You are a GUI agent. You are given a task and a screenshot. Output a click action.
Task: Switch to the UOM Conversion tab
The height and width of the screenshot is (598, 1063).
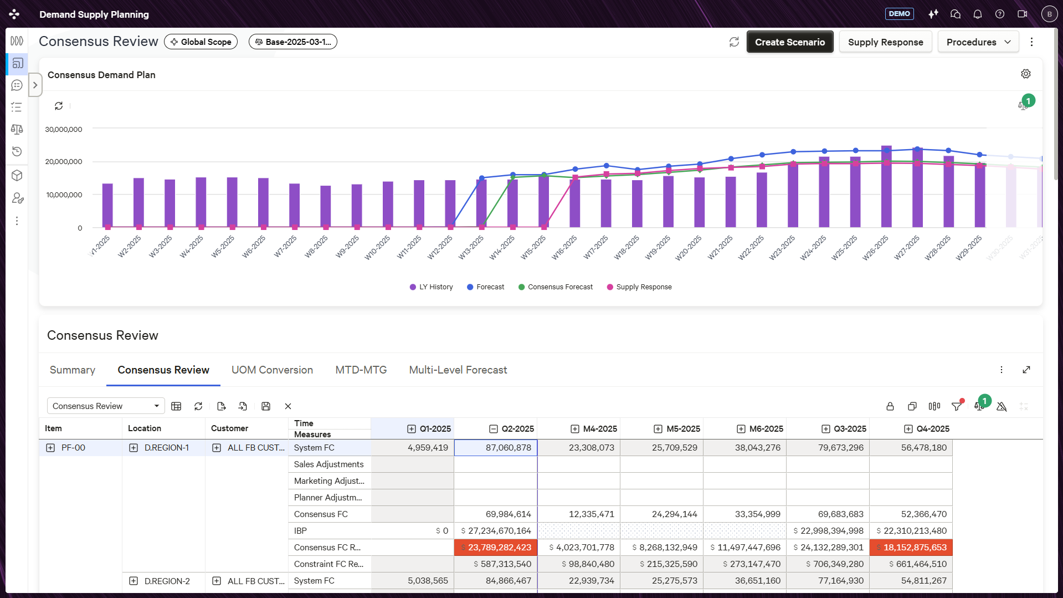pos(272,370)
